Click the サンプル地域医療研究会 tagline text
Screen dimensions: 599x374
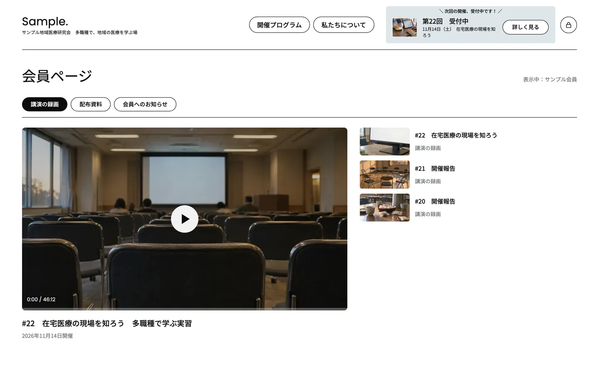[79, 32]
